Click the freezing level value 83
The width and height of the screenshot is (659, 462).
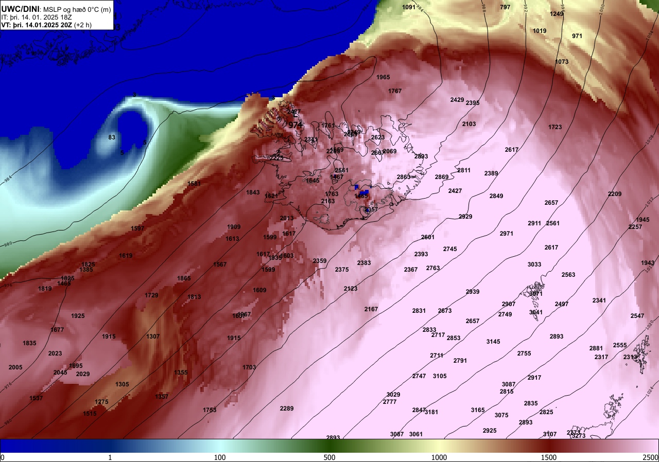click(x=112, y=137)
